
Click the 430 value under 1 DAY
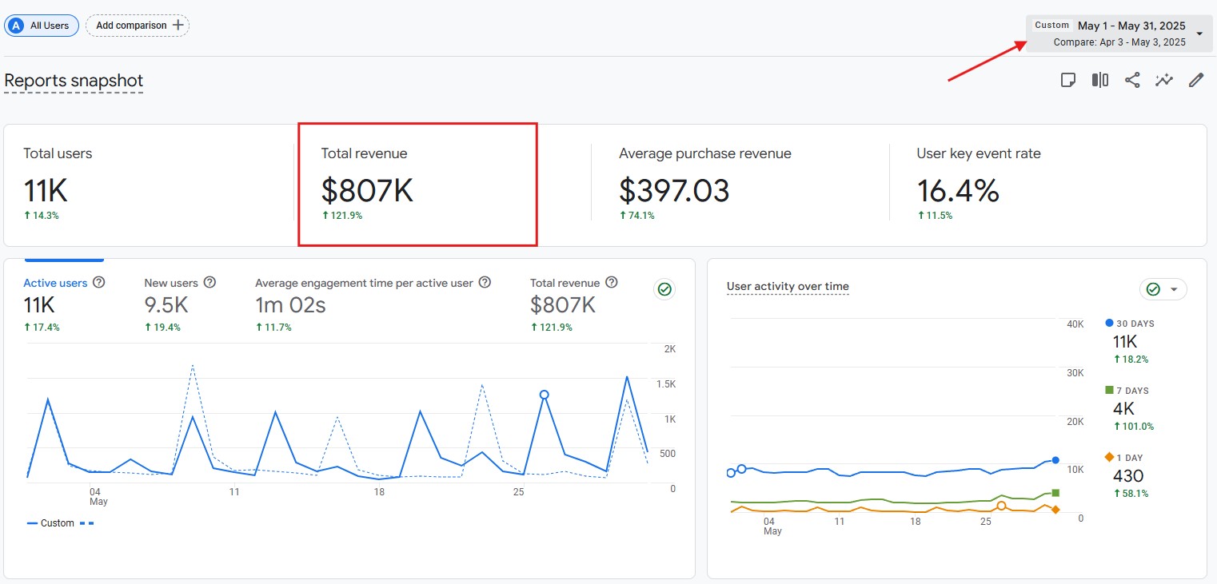click(x=1129, y=475)
